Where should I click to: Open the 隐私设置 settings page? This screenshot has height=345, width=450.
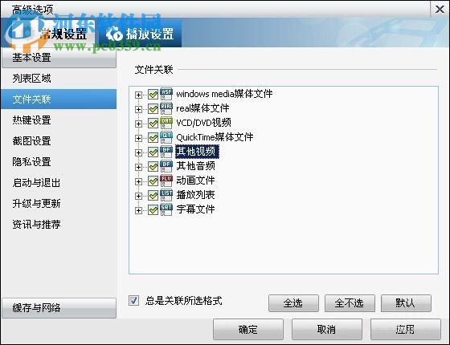click(59, 162)
